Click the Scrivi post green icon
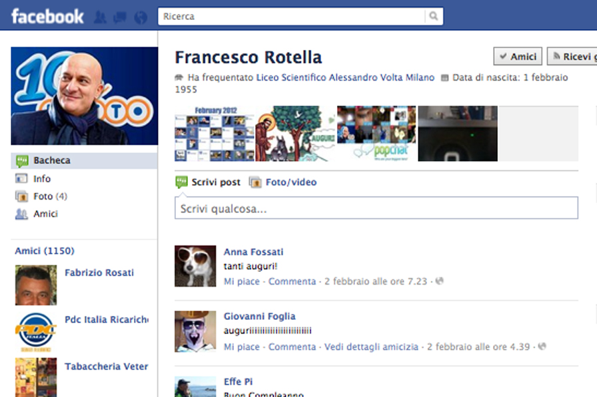The image size is (597, 397). point(182,182)
